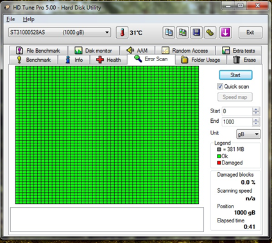Click the Exit button
The image size is (272, 243).
pos(250,33)
